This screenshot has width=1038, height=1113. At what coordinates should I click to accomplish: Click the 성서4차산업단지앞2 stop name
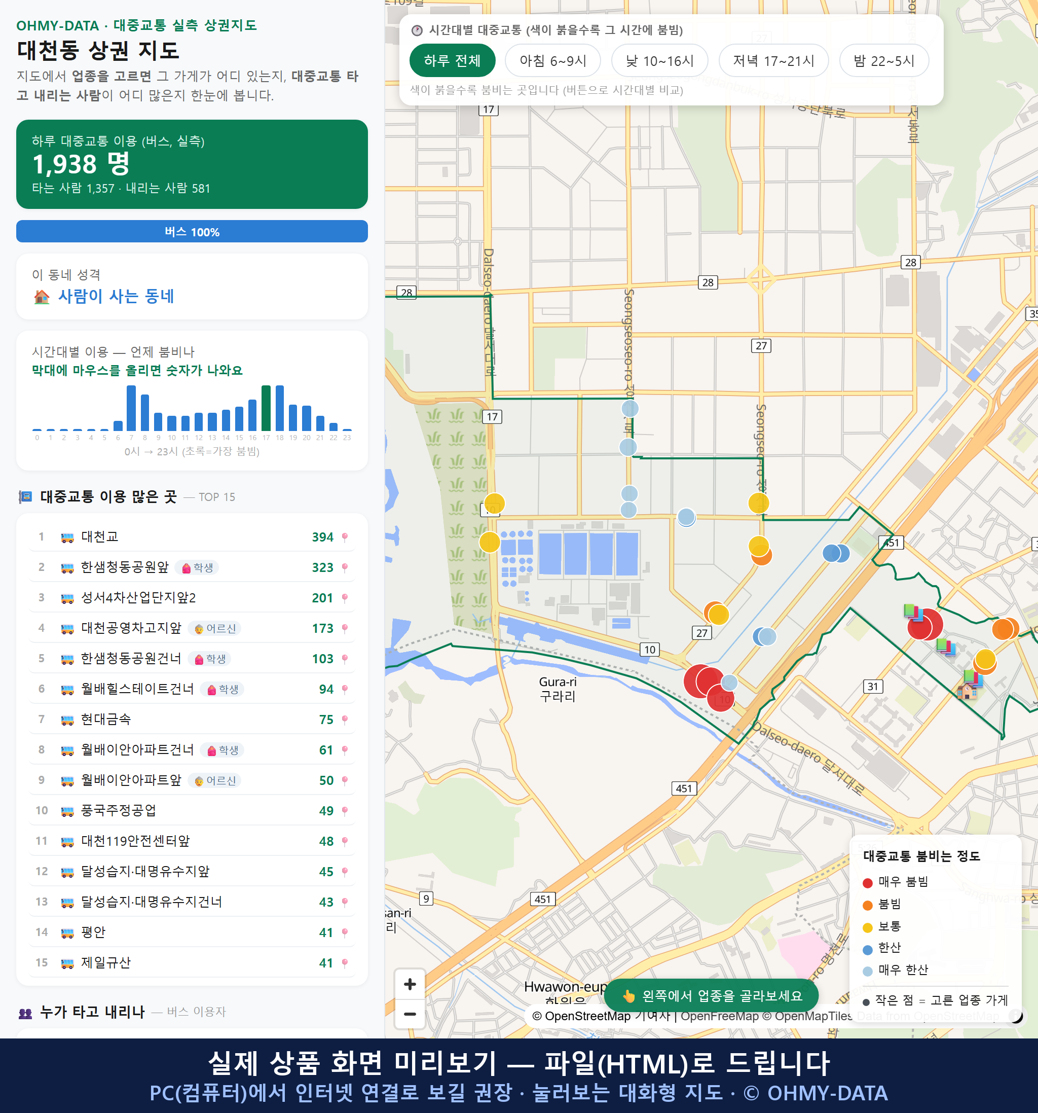138,598
